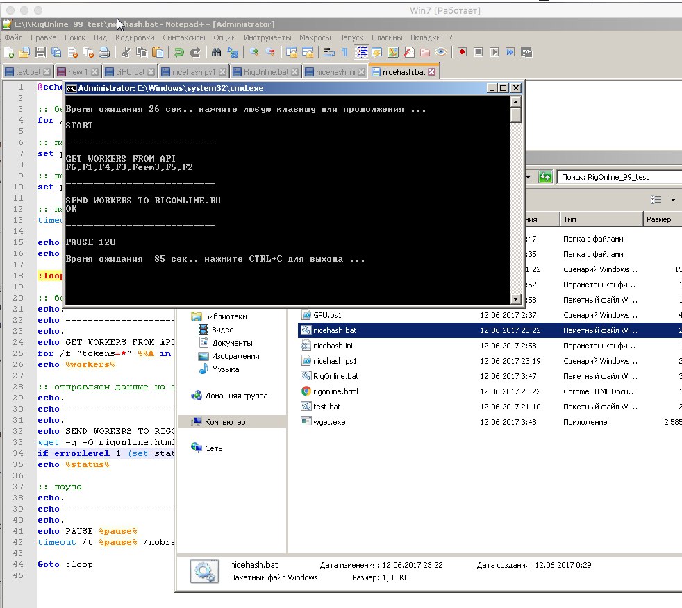Zoom in using the magnifier plus icon

tap(254, 52)
